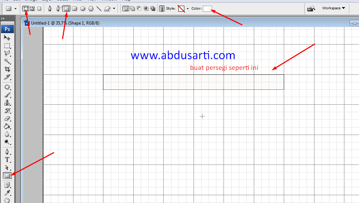Open the Style picker dropdown arrow
This screenshot has height=203, width=359.
tap(188, 9)
